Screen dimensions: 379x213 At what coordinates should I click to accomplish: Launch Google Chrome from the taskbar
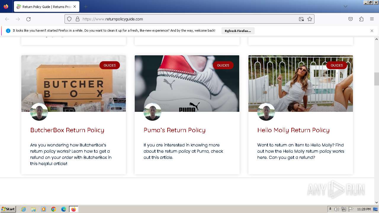click(54, 209)
